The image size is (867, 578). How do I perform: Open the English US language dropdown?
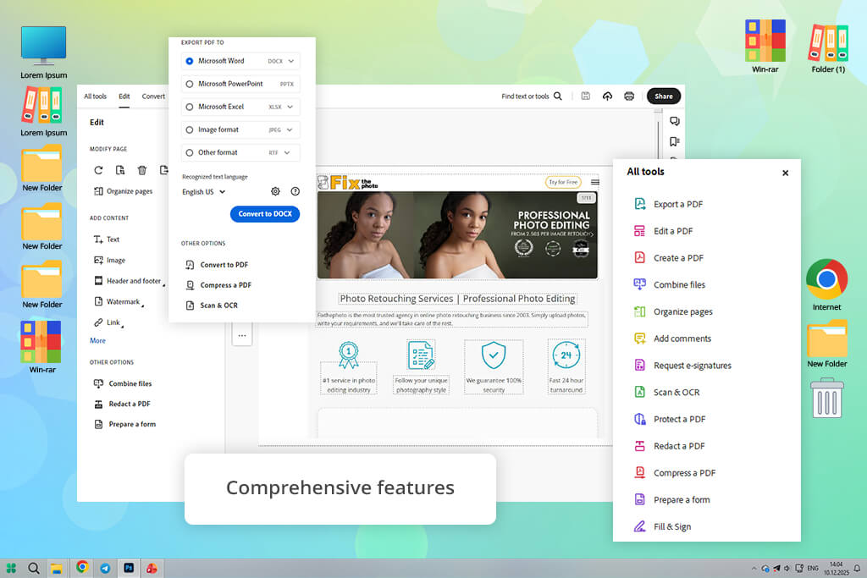point(204,192)
